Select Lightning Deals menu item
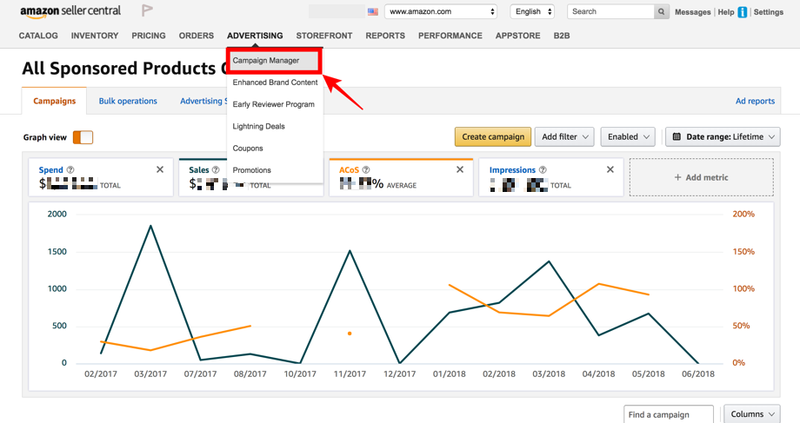 pos(275,127)
